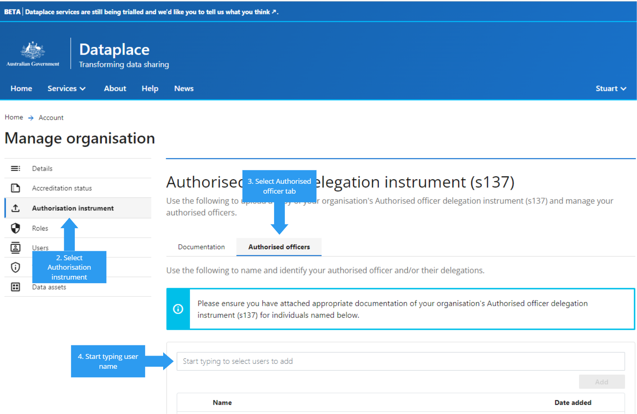Click the breadcrumb arrow icon after Home
This screenshot has width=637, height=414.
click(x=31, y=118)
